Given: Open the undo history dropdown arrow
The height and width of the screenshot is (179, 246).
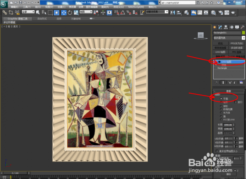Looking at the screenshot, I should (29, 2).
